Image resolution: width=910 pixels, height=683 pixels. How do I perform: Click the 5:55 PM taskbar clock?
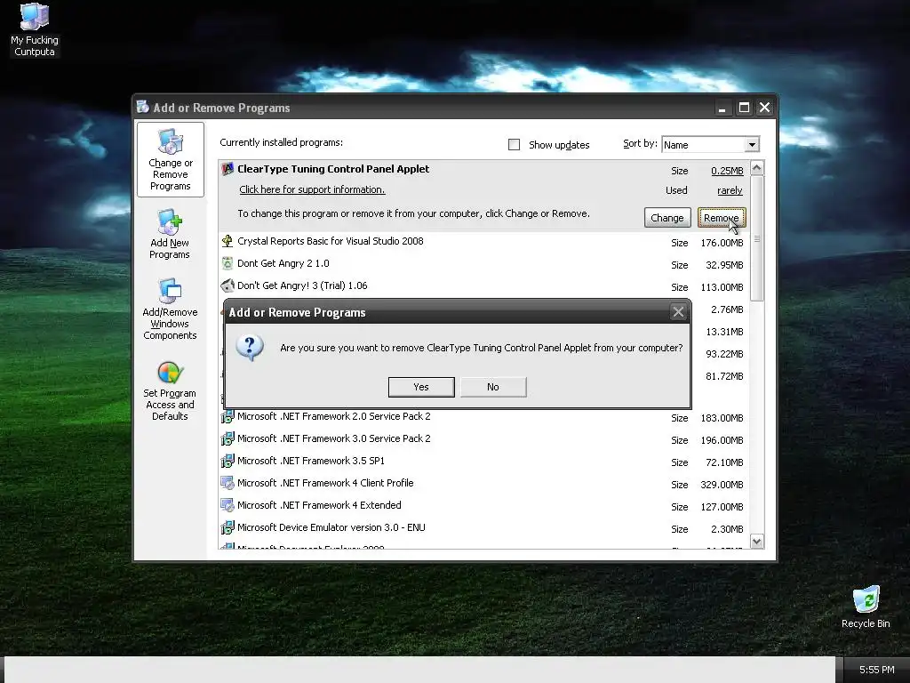(x=876, y=670)
